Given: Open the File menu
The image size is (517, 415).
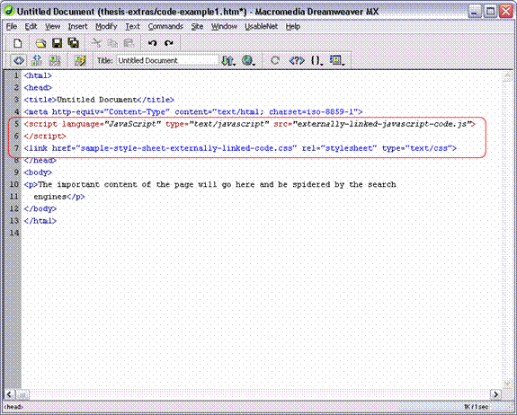Looking at the screenshot, I should click(x=12, y=27).
